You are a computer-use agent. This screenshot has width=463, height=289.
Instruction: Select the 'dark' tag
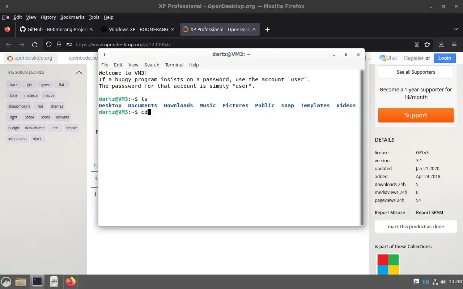pos(14,85)
